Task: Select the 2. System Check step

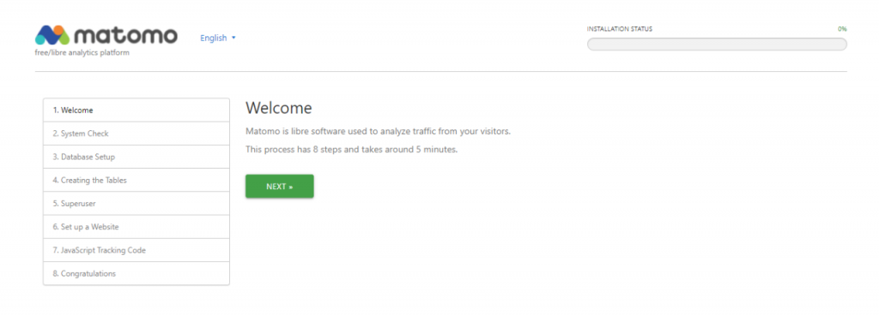Action: (136, 134)
